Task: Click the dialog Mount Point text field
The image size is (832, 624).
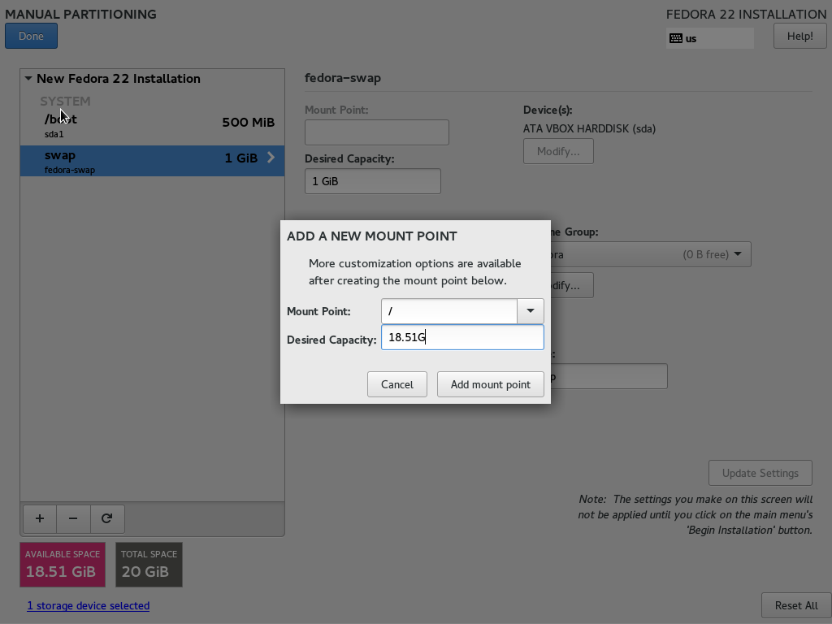Action: pos(448,311)
